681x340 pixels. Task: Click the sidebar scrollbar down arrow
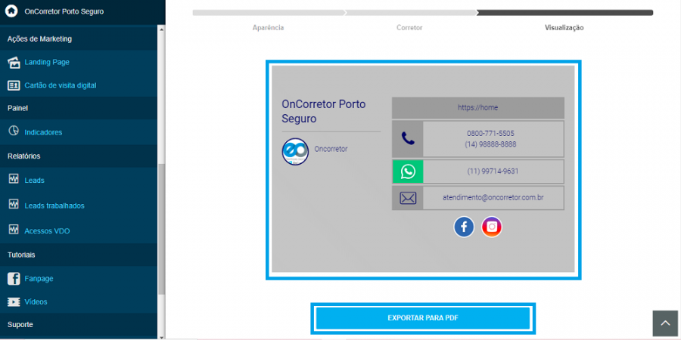click(x=162, y=336)
